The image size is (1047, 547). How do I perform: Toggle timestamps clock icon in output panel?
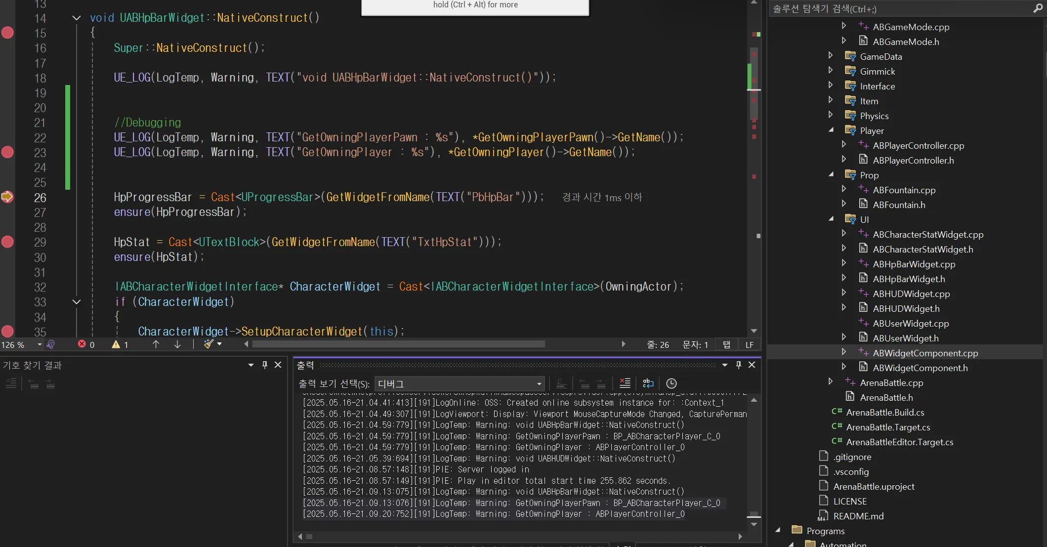(671, 383)
